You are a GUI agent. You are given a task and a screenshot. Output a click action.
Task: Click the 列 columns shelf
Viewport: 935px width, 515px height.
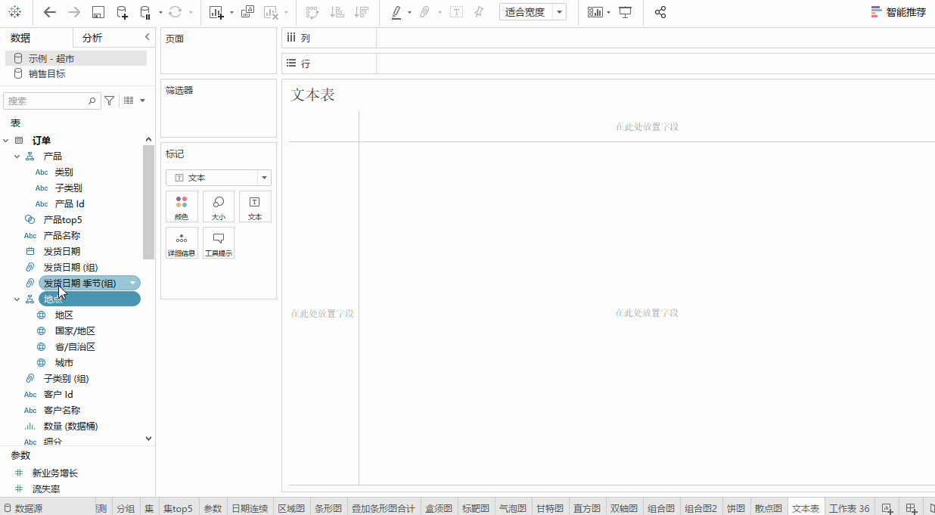608,38
